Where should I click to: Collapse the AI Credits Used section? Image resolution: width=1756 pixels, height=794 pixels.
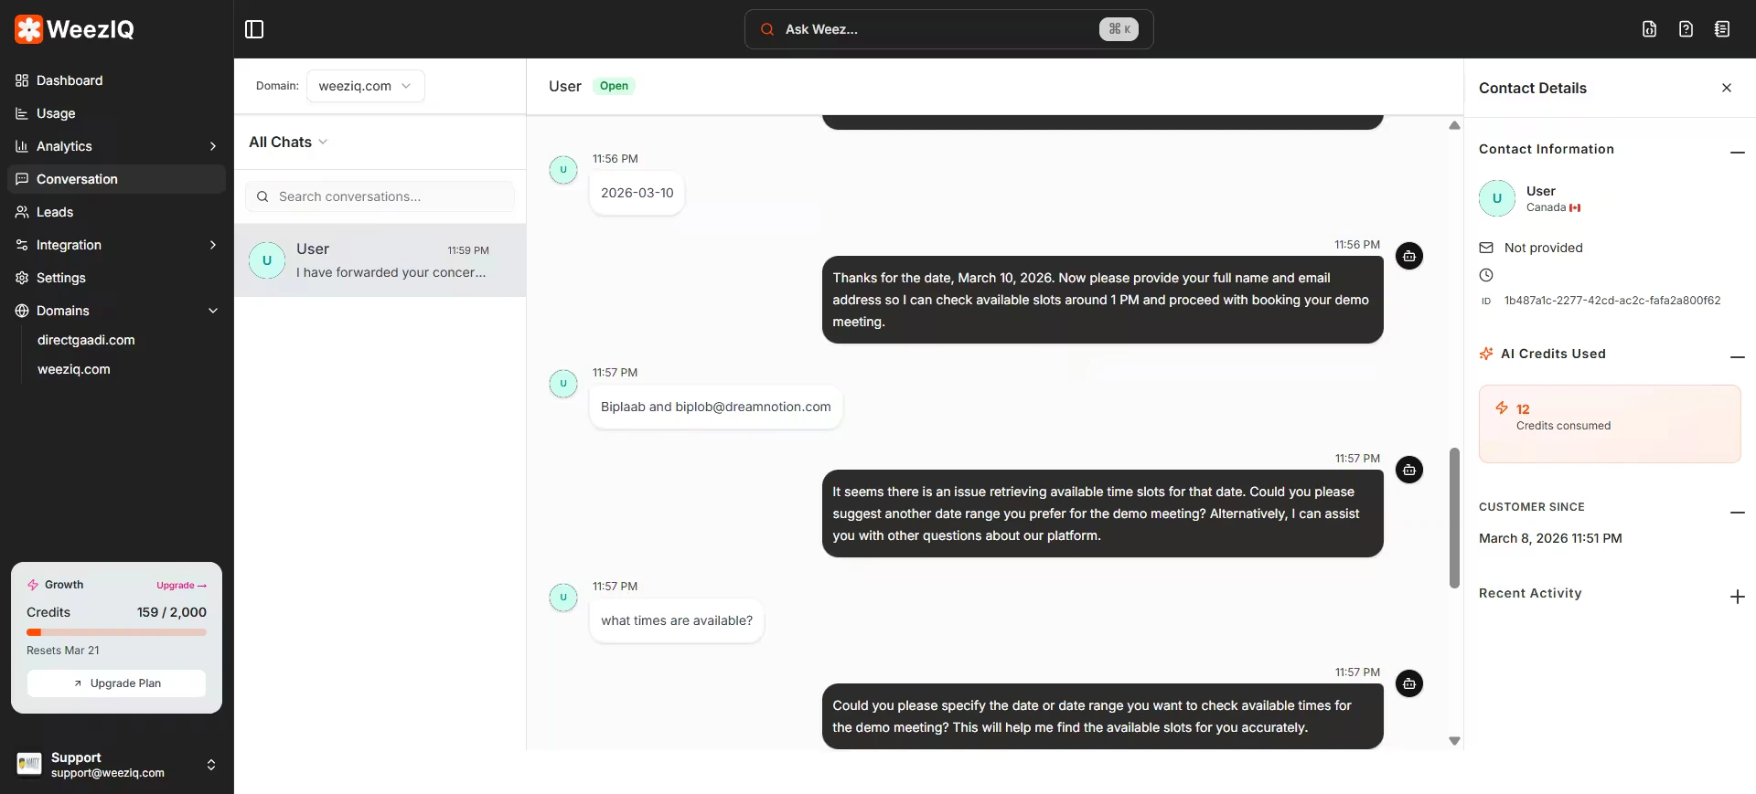click(1738, 356)
